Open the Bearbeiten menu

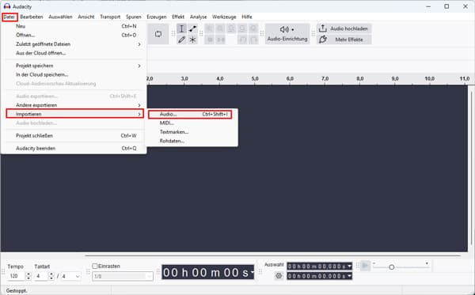click(x=32, y=17)
